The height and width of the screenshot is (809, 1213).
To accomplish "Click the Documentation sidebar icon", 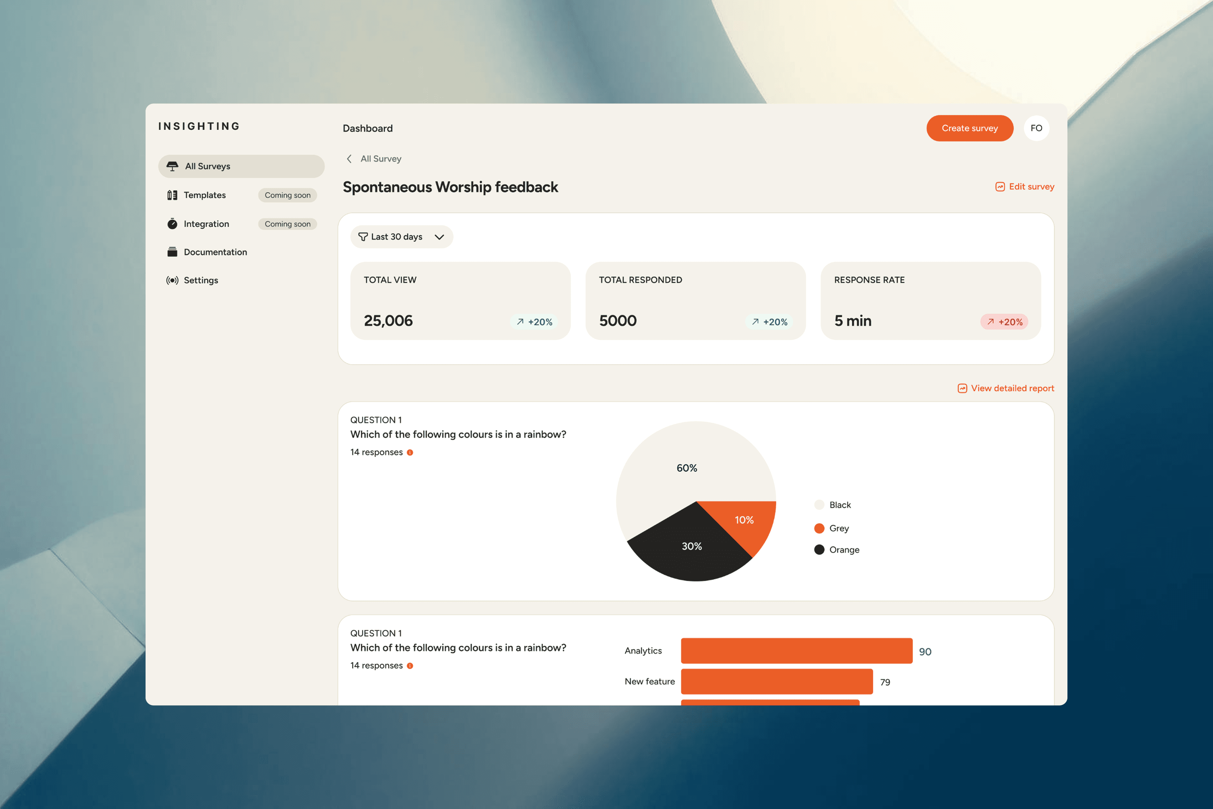I will point(172,252).
